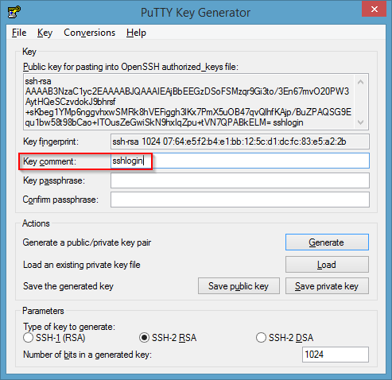
Task: Close the PuTTY Key Generator window
Action: coord(374,10)
